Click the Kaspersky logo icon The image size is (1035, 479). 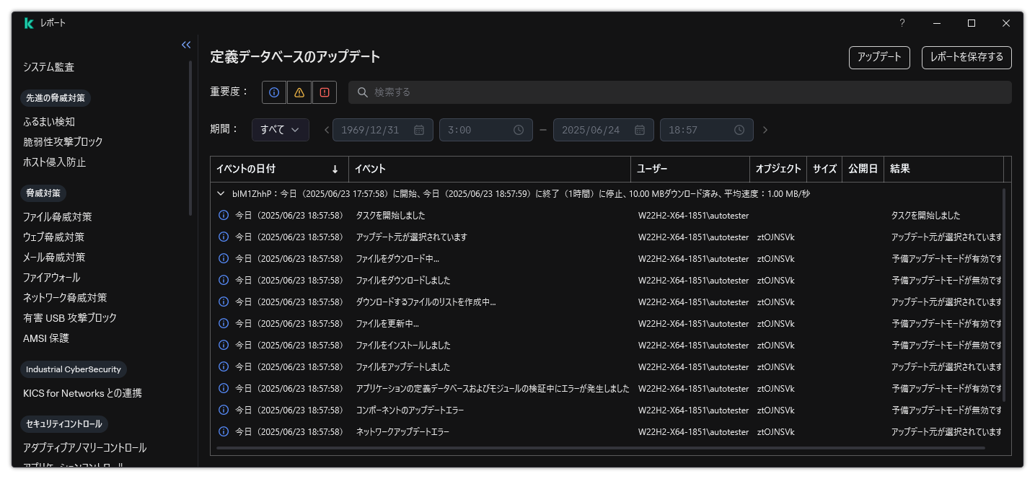[28, 22]
